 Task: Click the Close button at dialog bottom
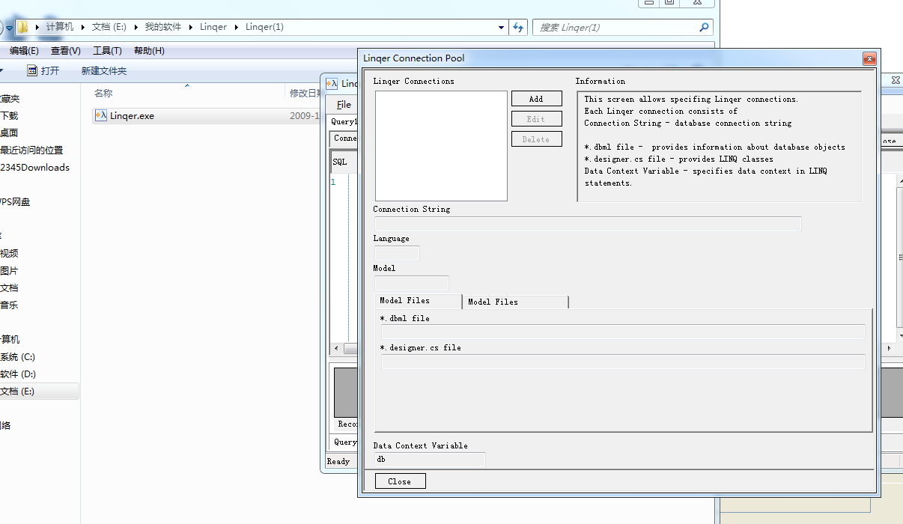click(400, 481)
